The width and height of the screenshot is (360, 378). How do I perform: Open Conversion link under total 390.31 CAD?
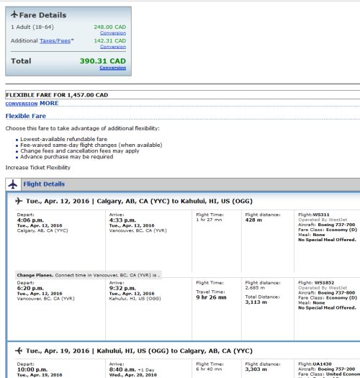pyautogui.click(x=113, y=68)
